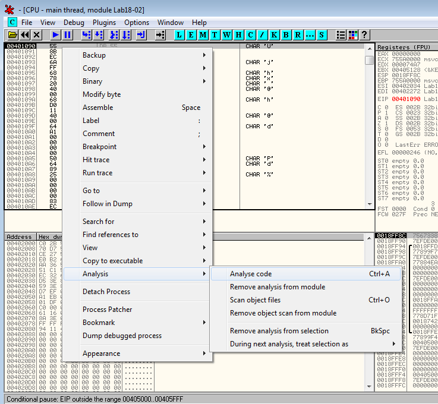
Task: Click the Restart program rewind icon
Action: (25, 35)
